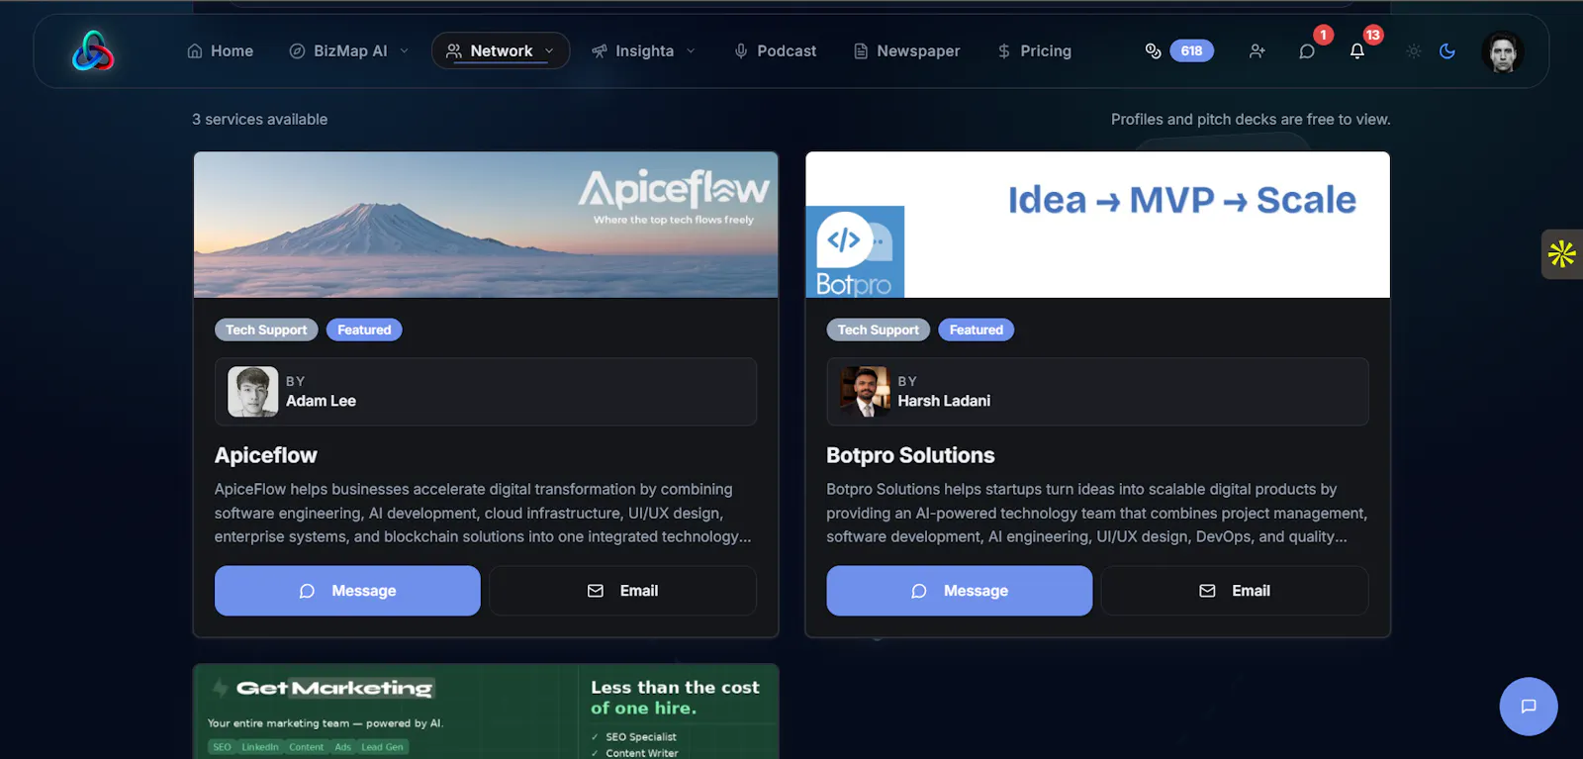Click the "3 services available" text
This screenshot has height=759, width=1583.
point(259,120)
